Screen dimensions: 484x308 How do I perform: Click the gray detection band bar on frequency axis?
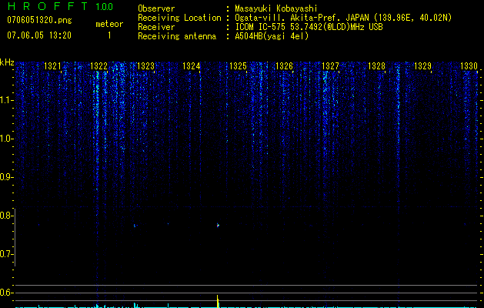(15, 237)
